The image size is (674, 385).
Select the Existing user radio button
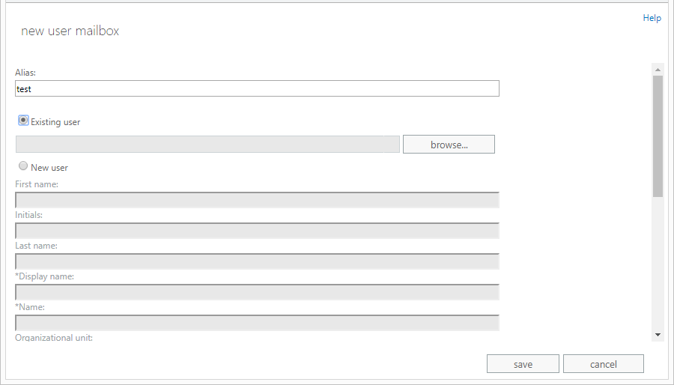[23, 121]
